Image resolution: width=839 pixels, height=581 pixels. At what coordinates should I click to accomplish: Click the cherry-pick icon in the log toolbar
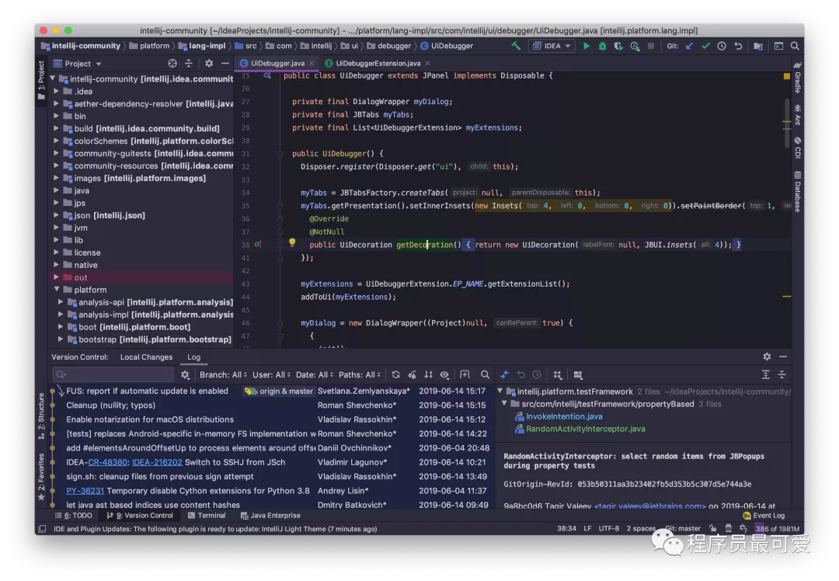click(x=412, y=375)
